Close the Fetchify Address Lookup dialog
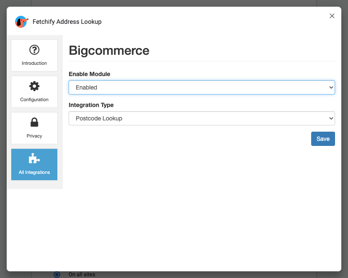This screenshot has width=348, height=278. click(332, 16)
